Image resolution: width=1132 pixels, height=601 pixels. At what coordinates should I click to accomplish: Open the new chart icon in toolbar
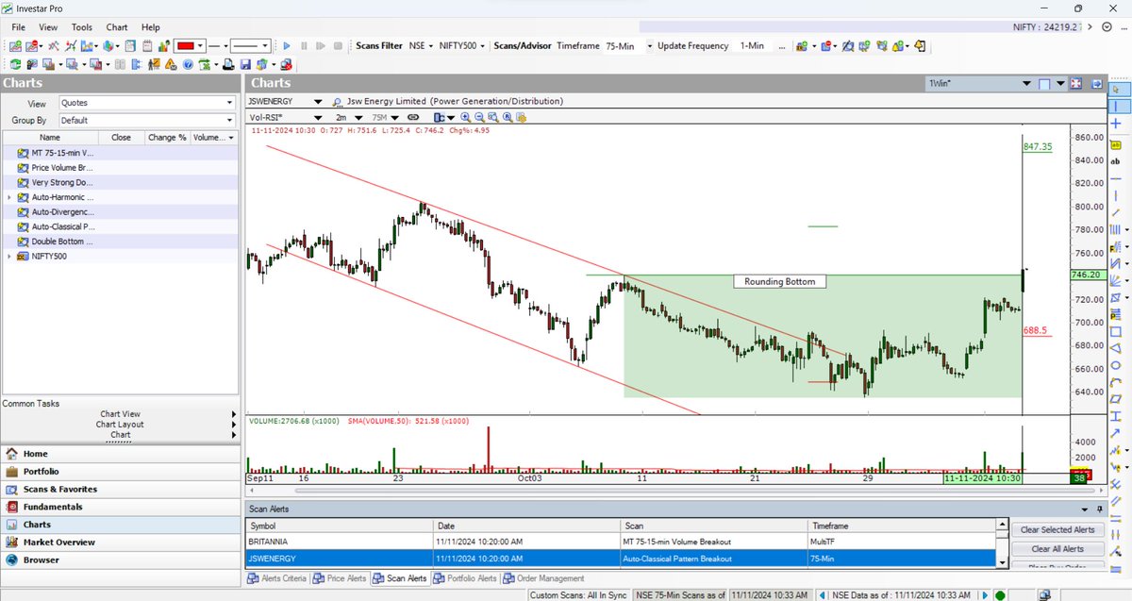point(15,45)
